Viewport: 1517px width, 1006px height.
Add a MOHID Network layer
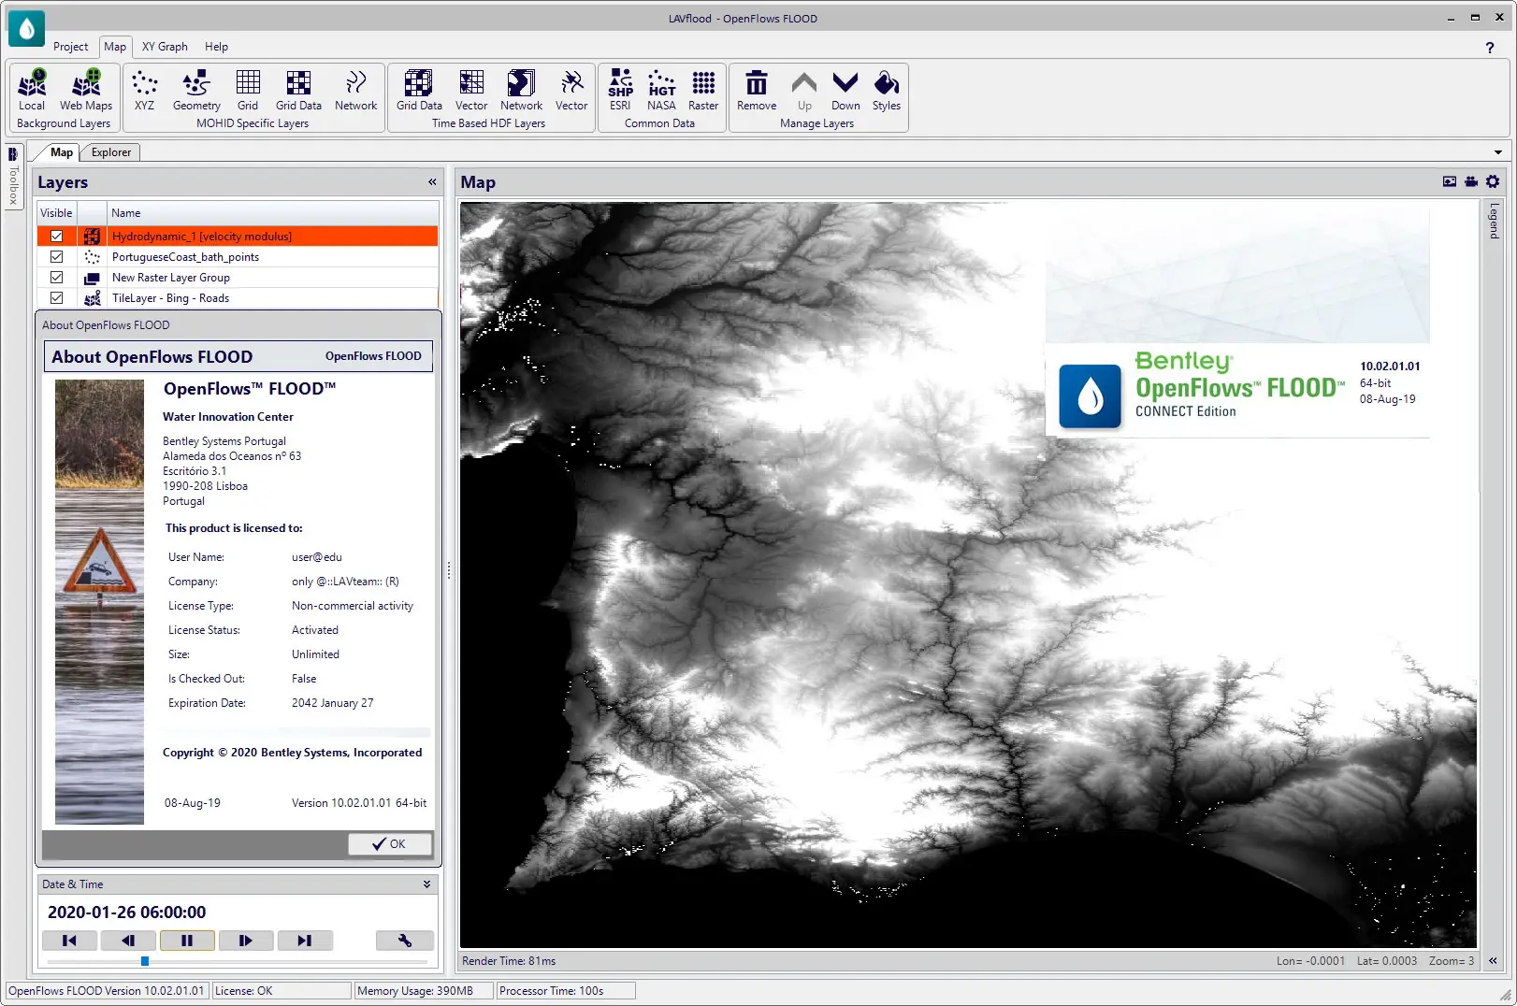click(x=355, y=91)
